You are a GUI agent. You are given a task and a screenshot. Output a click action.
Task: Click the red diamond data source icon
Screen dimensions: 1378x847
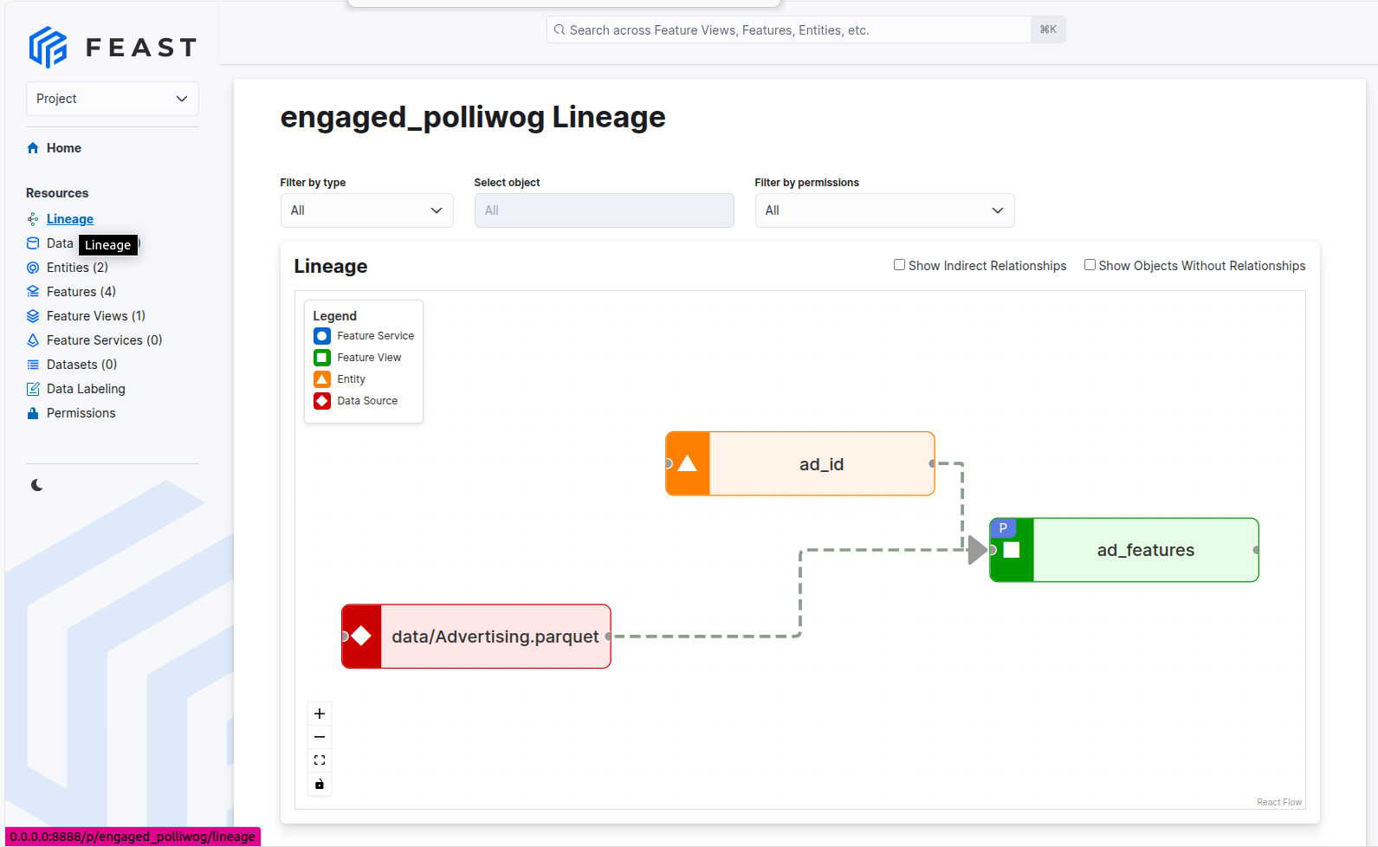coord(362,637)
